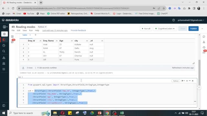Open the ChatGPT bookmark
Image resolution: width=207 pixels, height=116 pixels.
(x=163, y=14)
